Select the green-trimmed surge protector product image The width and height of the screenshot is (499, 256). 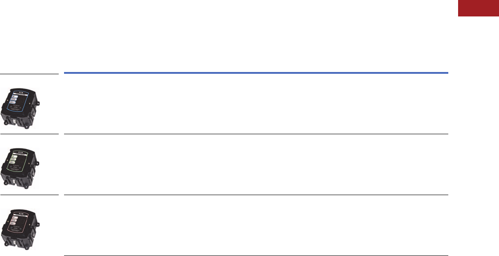point(20,168)
